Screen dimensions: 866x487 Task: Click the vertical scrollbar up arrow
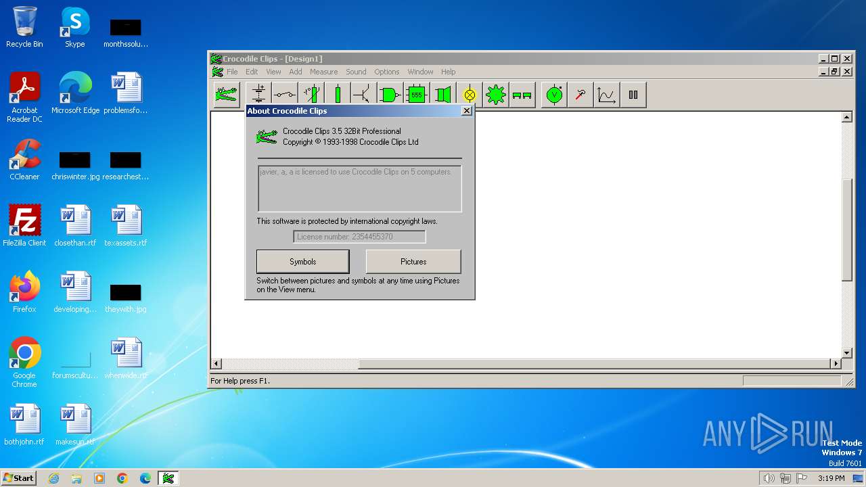pos(847,118)
